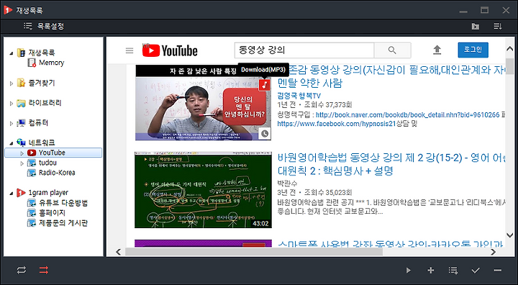The width and height of the screenshot is (518, 285).
Task: Click the checkmark select icon
Action: tap(476, 271)
